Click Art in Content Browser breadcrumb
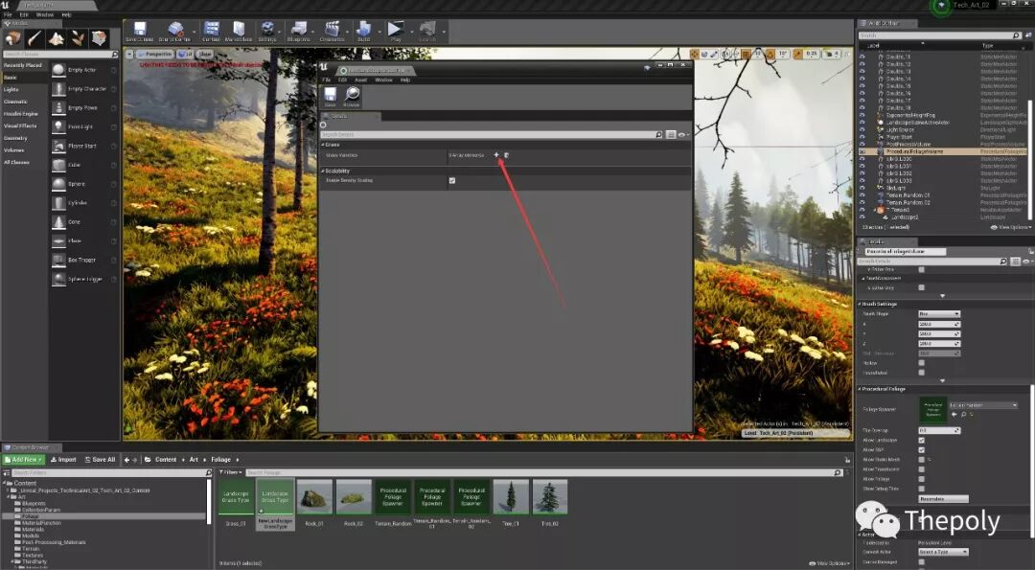The width and height of the screenshot is (1035, 570). pyautogui.click(x=194, y=459)
